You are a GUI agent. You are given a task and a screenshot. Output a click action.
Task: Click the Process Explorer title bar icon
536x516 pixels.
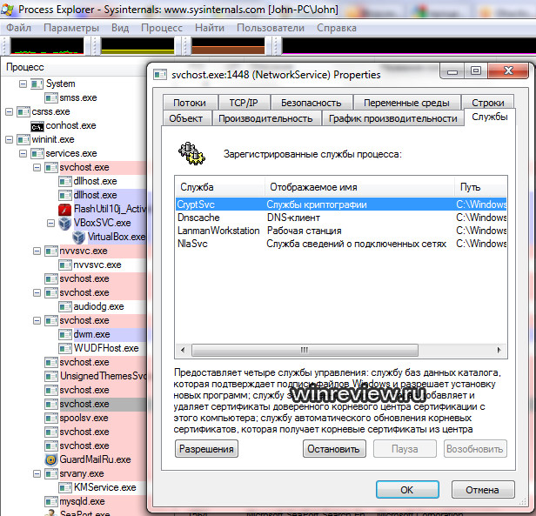coord(8,10)
